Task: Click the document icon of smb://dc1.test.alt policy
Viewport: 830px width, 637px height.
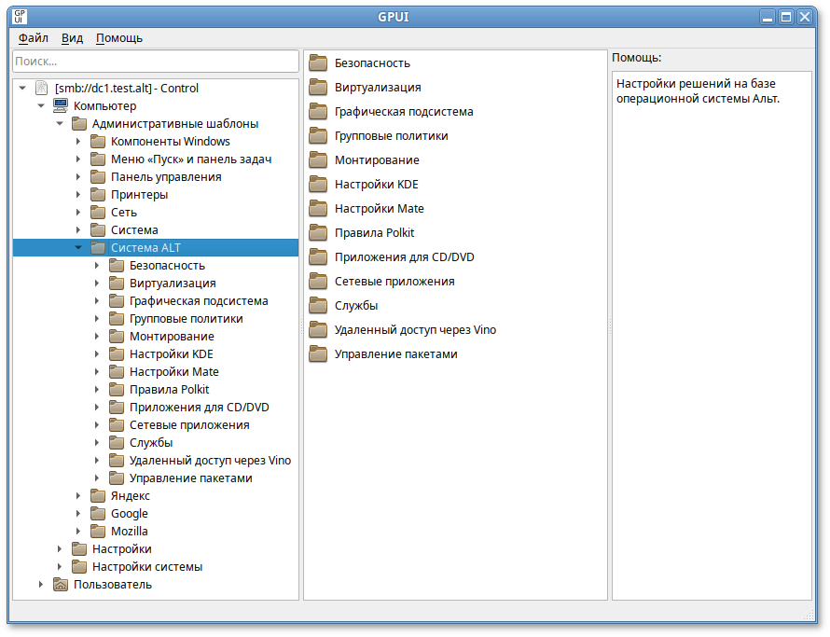Action: coord(41,89)
